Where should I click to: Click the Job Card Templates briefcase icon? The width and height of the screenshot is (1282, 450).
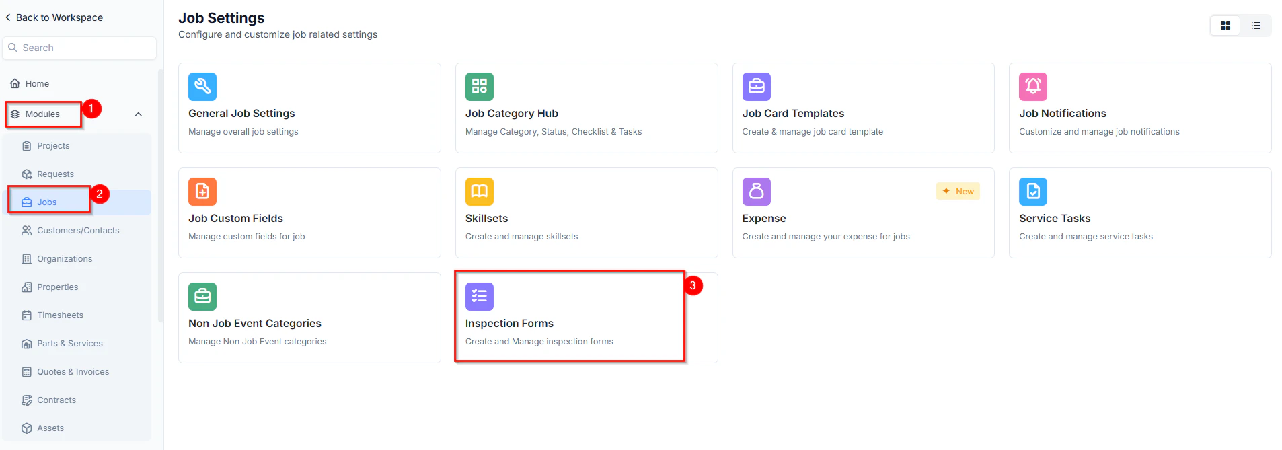tap(757, 87)
